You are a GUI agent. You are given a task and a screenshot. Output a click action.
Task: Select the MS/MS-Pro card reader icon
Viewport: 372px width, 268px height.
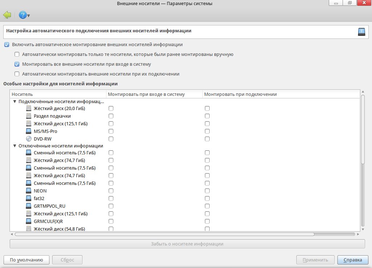[29, 131]
